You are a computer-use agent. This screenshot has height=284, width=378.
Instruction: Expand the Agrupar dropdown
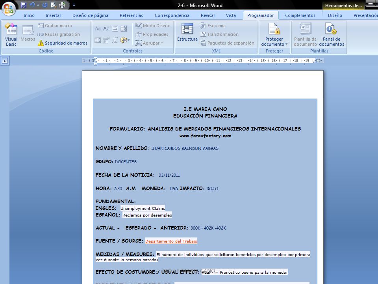point(150,43)
